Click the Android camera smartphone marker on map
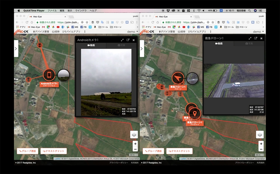This screenshot has height=174, width=280. tap(49, 75)
